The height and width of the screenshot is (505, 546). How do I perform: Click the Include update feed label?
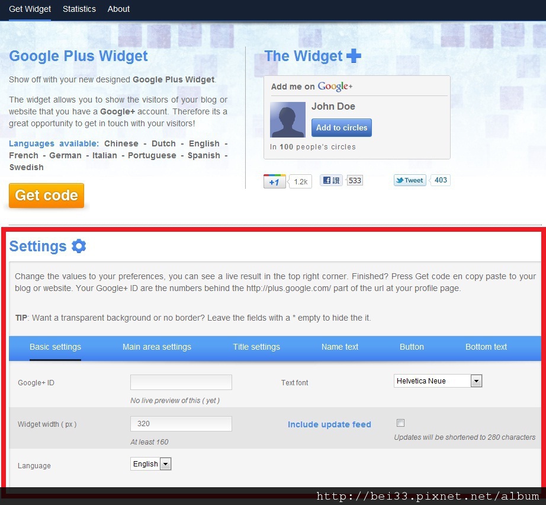pyautogui.click(x=329, y=424)
